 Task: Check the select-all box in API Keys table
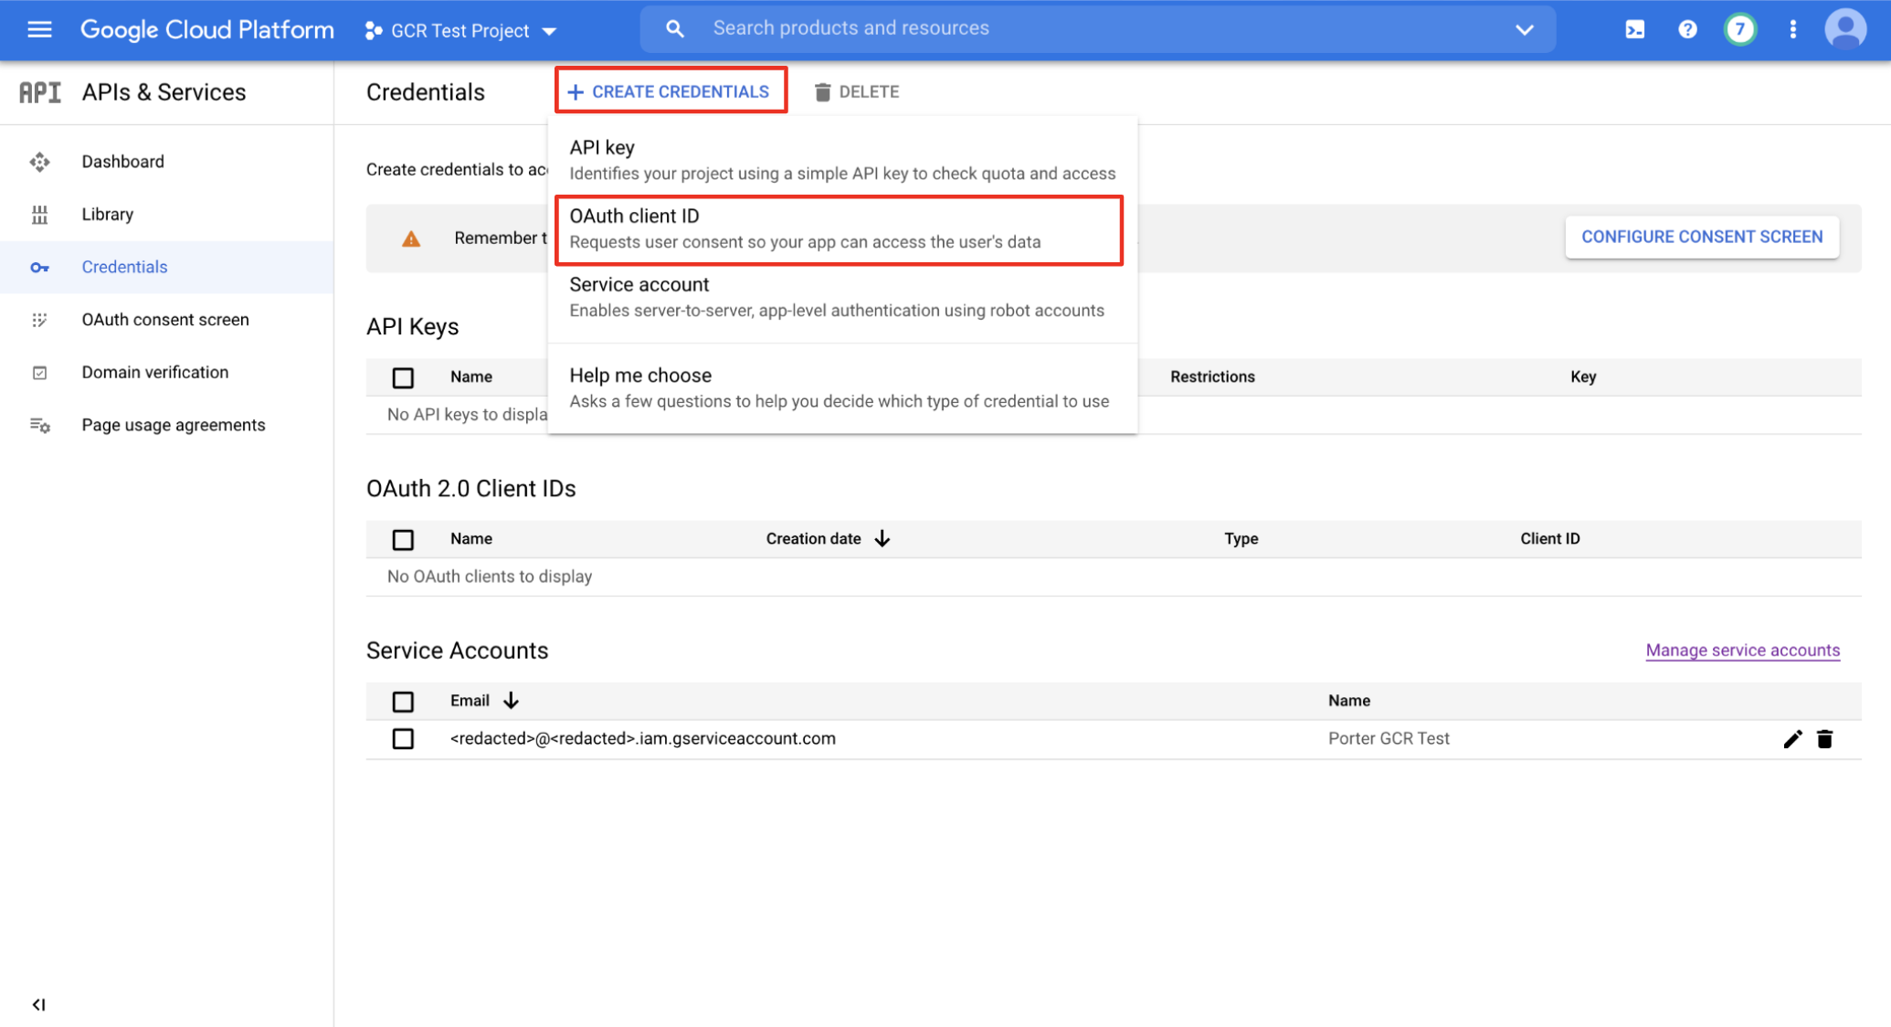[x=403, y=377]
